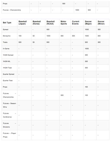
Task: Click the Moneyline row label
Action: pos(7,36)
